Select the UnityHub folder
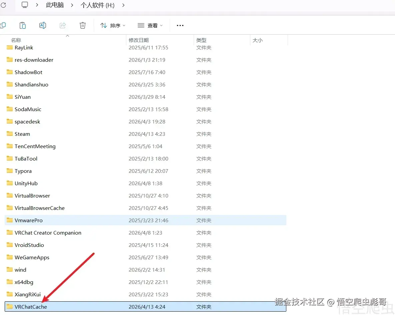This screenshot has width=395, height=315. tap(146, 184)
